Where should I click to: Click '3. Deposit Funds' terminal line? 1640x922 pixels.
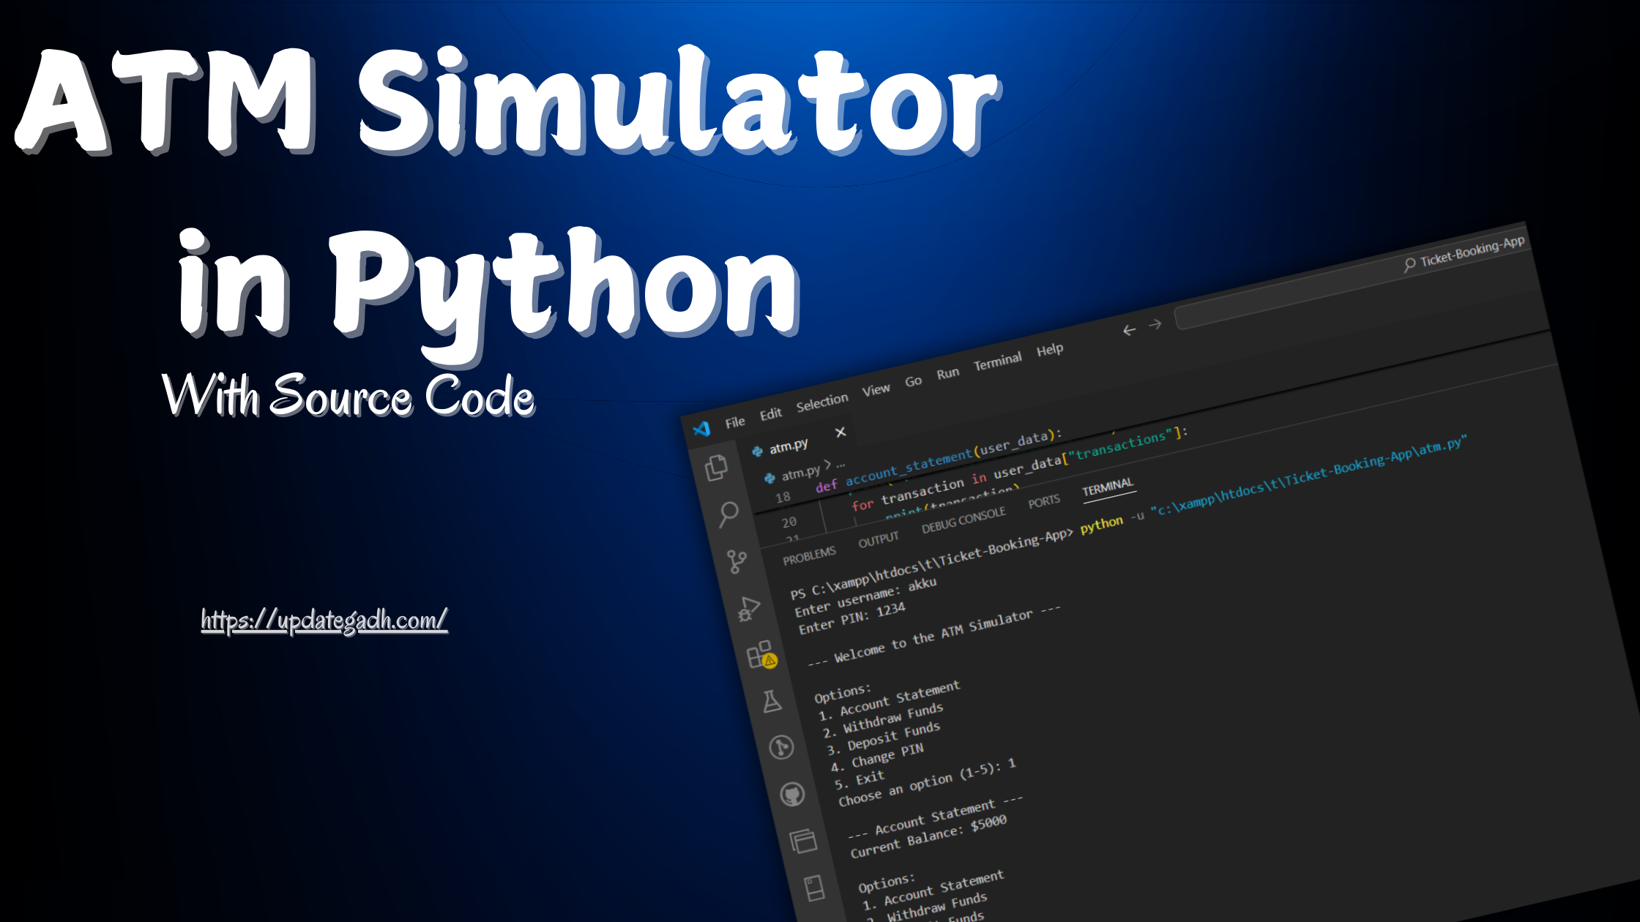click(883, 738)
